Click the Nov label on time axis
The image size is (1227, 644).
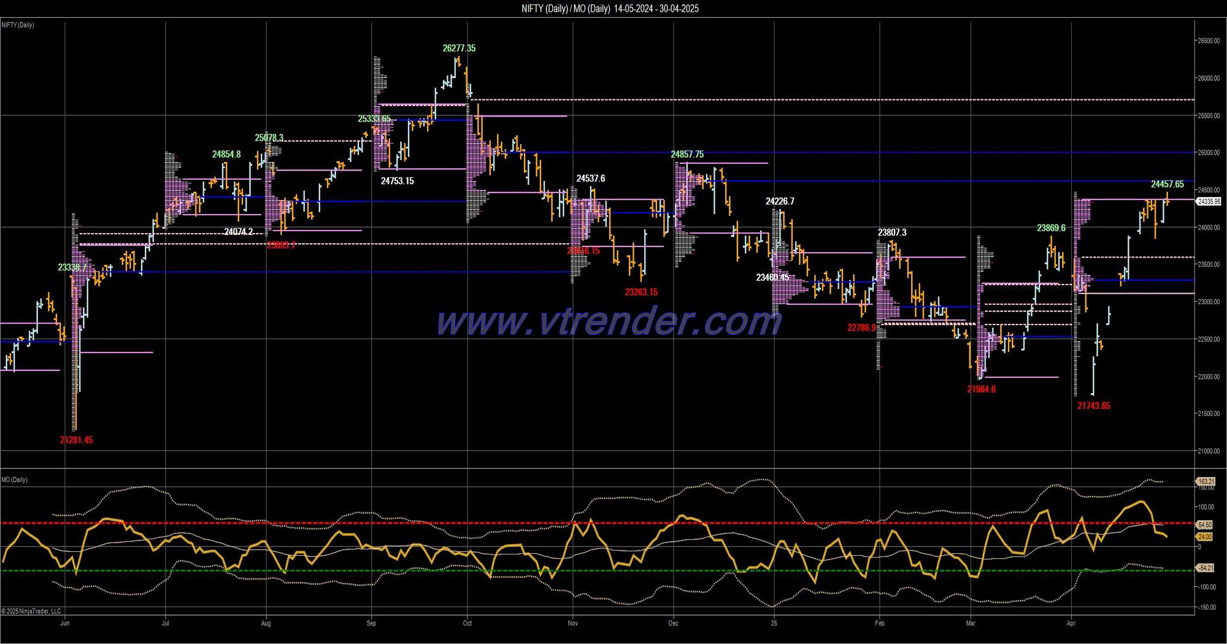pos(573,623)
